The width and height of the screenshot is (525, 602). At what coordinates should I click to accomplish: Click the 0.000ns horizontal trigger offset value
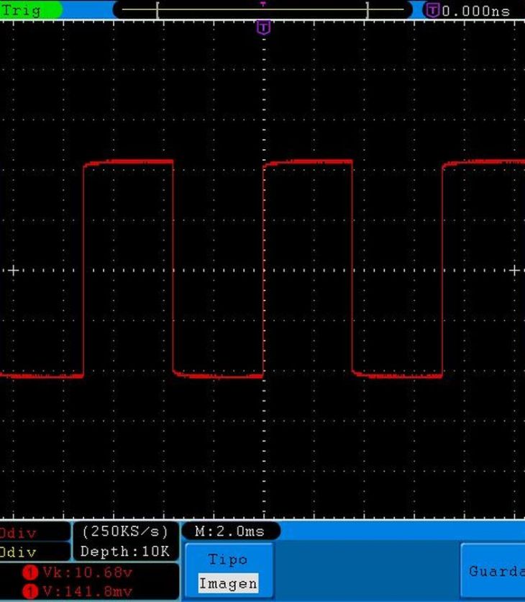pos(475,11)
